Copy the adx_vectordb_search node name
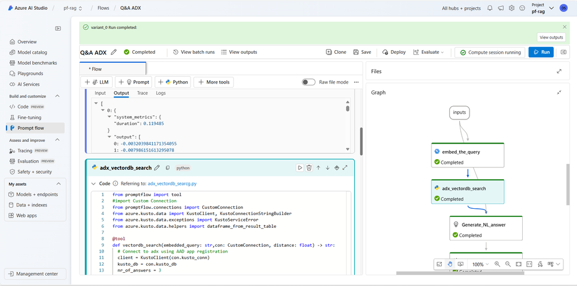This screenshot has width=577, height=286. (x=167, y=168)
